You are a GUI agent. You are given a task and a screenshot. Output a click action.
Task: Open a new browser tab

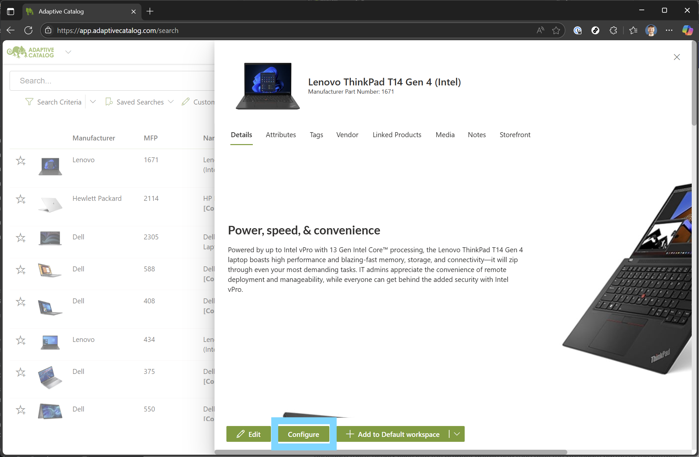point(150,11)
